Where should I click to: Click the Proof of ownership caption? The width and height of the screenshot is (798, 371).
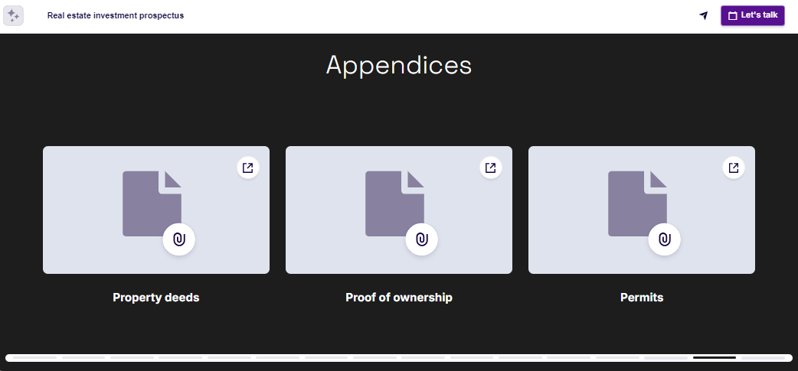click(399, 298)
